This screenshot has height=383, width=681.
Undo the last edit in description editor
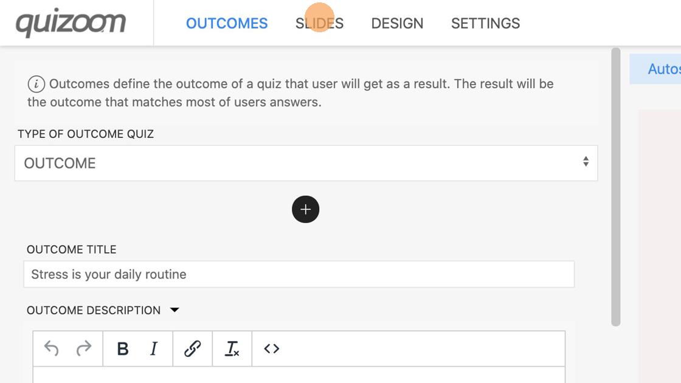[52, 348]
